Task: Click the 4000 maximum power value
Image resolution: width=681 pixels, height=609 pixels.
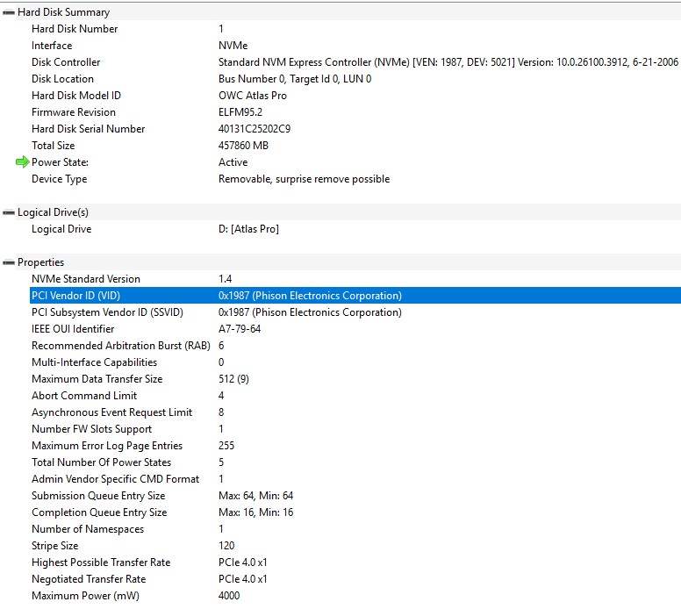Action: pyautogui.click(x=229, y=596)
